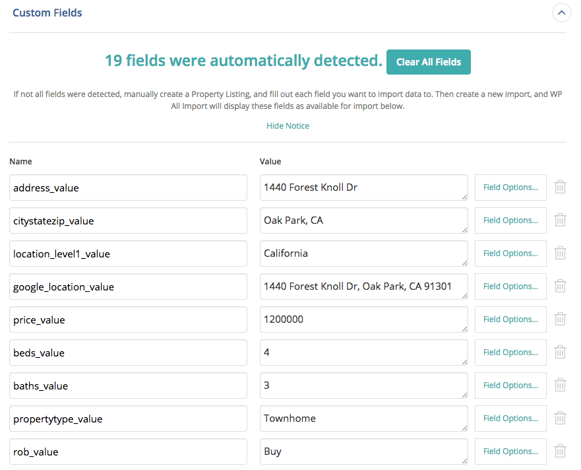
Task: Open Field Options for citystatezip_value
Action: point(510,220)
